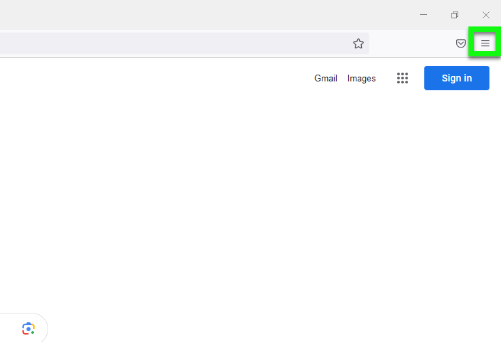Open the Firefox hamburger application menu
Viewport: 501px width, 342px height.
coord(485,43)
